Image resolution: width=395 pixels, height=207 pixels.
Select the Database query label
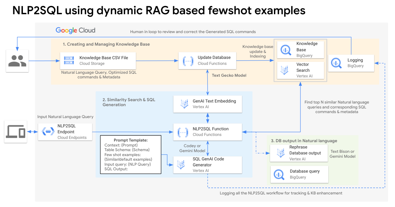[x=304, y=171]
